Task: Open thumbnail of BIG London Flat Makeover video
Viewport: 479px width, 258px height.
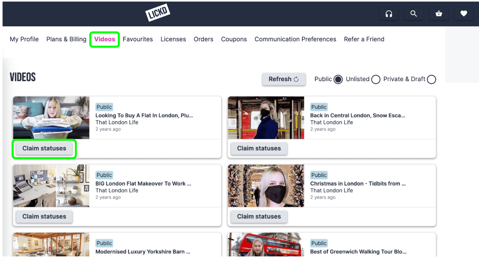Action: pyautogui.click(x=51, y=186)
